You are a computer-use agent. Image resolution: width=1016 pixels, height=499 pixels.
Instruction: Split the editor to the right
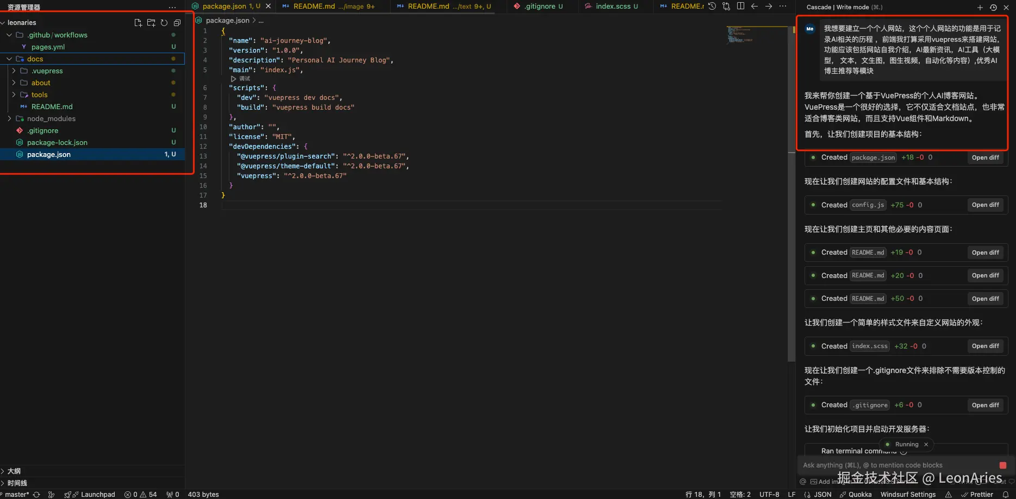[x=740, y=7]
